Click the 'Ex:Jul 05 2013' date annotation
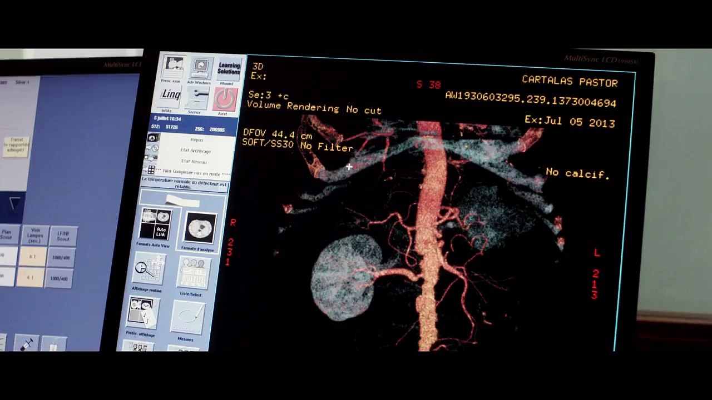 point(570,122)
